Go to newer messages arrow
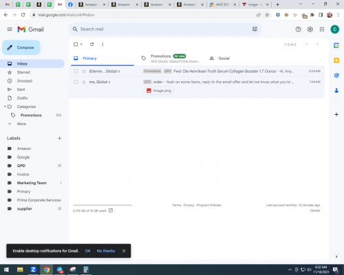The image size is (344, 275). click(x=307, y=44)
